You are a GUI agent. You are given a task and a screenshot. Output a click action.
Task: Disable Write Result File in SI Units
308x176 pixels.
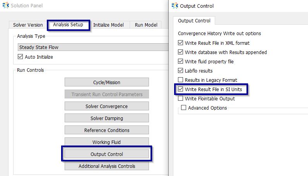tap(181, 90)
